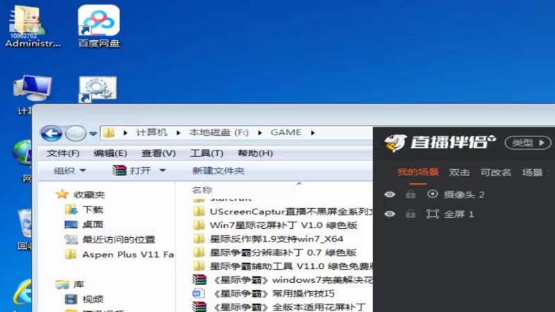This screenshot has width=555, height=312.
Task: Select the Win7星际花屏补丁 V1.0 绿色版 folder
Action: 275,225
